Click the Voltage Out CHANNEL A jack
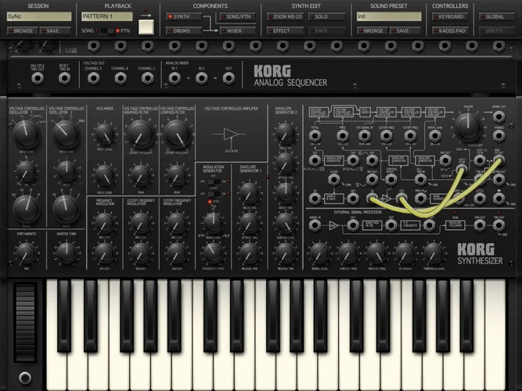 93,78
